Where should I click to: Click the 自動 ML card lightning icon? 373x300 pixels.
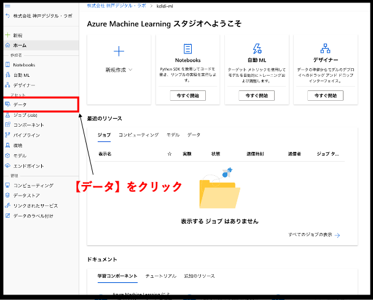pyautogui.click(x=257, y=49)
